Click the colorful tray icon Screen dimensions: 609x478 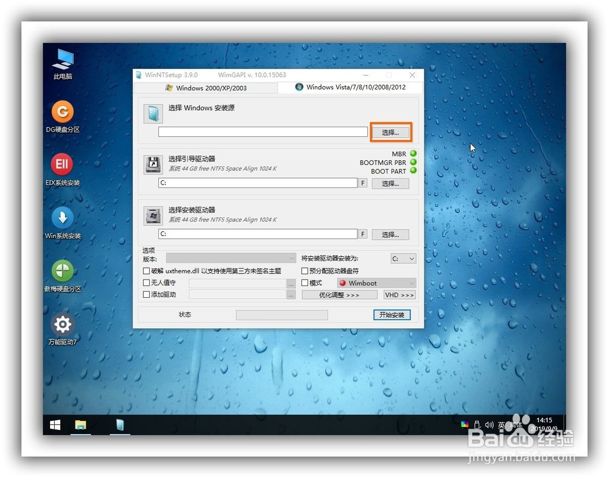coord(465,424)
